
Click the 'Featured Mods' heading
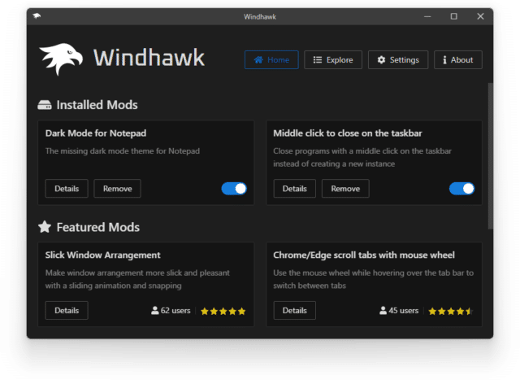coord(98,227)
